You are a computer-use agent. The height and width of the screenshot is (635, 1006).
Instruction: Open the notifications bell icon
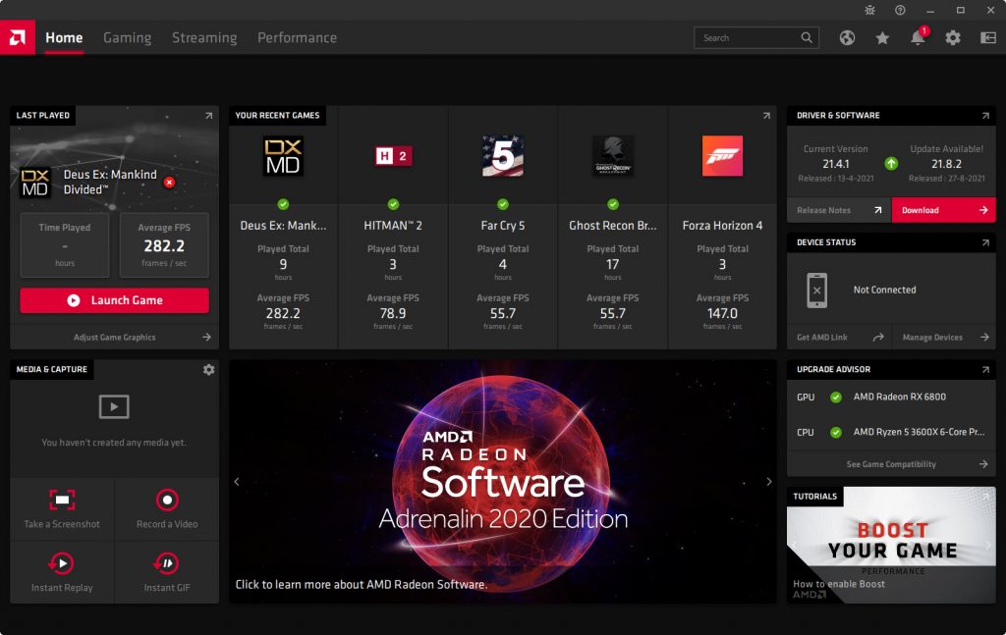click(x=918, y=38)
